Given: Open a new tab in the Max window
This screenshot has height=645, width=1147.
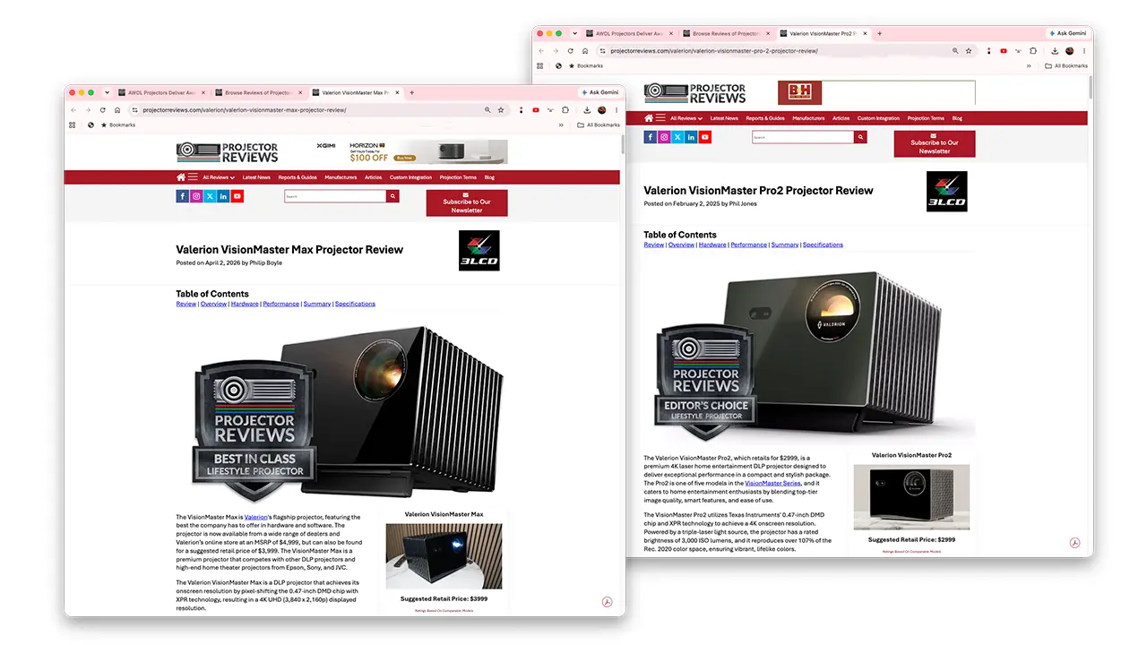Looking at the screenshot, I should click(x=411, y=92).
